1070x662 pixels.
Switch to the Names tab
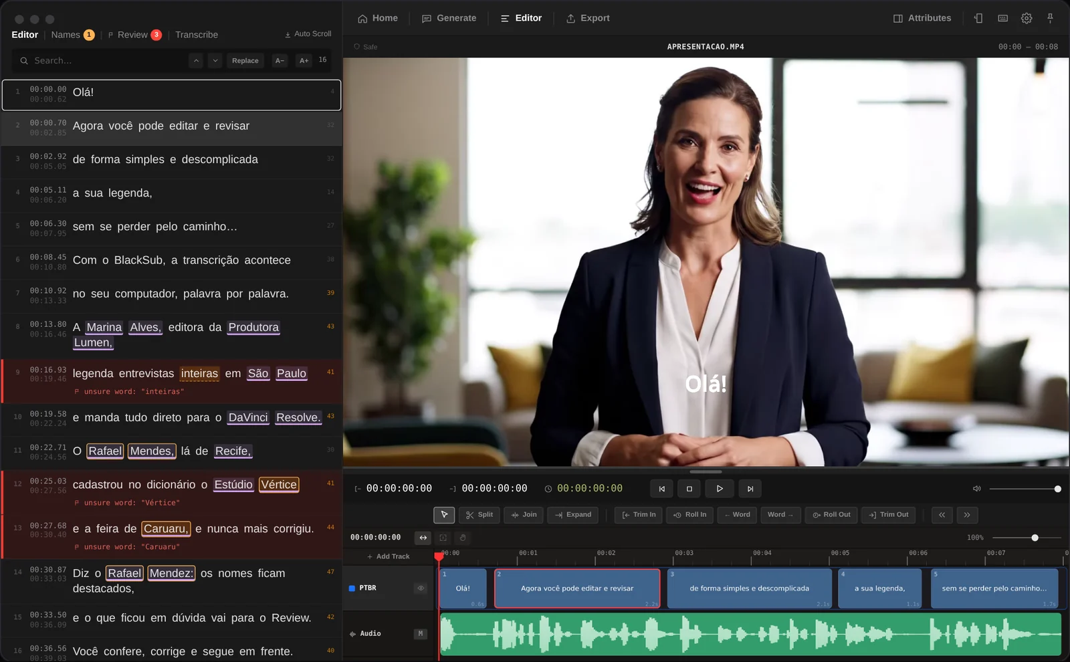(x=73, y=35)
